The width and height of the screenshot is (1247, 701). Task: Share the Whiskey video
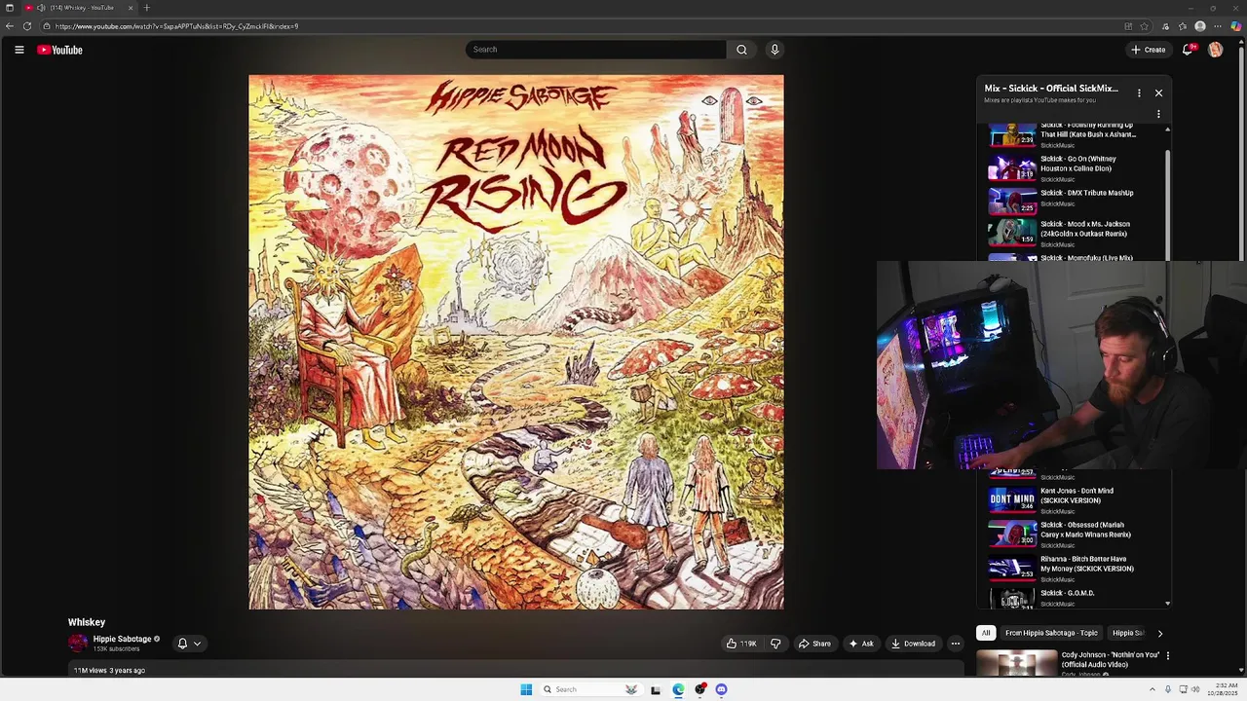click(814, 644)
